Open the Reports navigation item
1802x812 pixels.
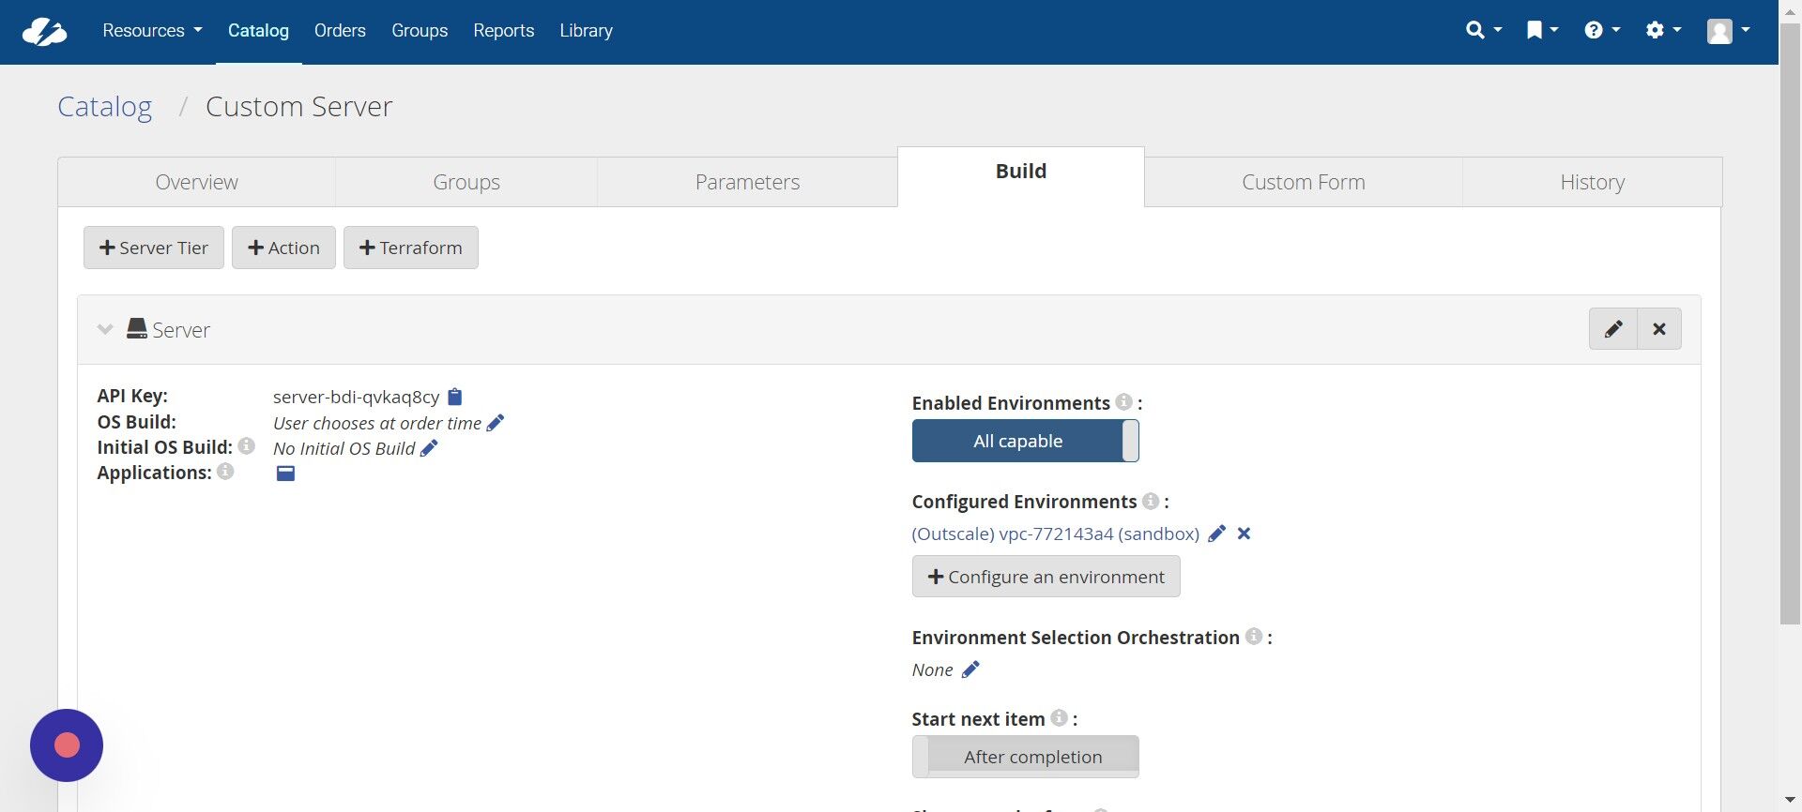503,31
